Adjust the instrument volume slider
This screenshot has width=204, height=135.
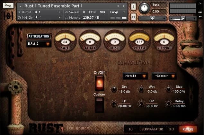click(183, 19)
